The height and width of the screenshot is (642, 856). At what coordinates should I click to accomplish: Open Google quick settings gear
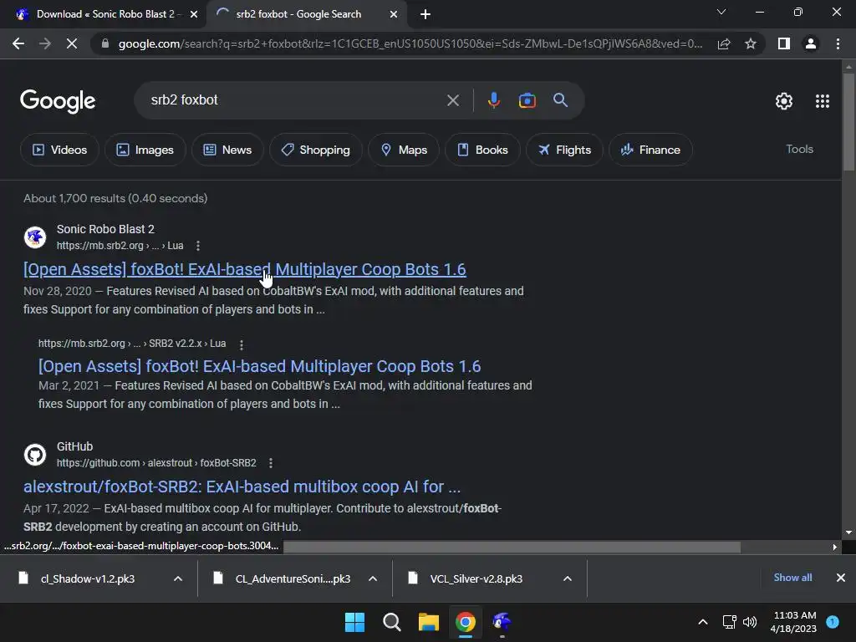point(784,101)
